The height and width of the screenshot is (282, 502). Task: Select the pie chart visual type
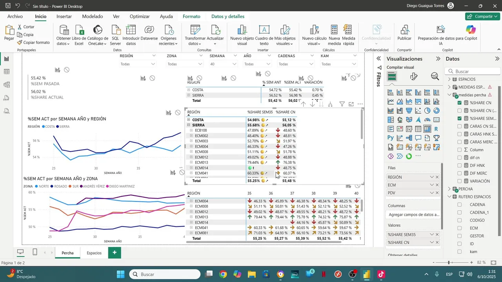pos(427,111)
